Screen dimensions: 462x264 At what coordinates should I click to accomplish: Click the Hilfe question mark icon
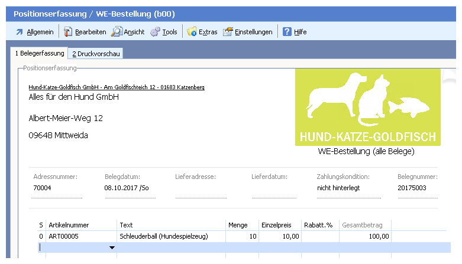tap(287, 32)
